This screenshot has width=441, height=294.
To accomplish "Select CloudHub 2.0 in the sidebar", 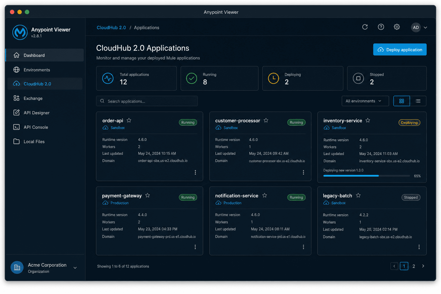I will pos(45,84).
